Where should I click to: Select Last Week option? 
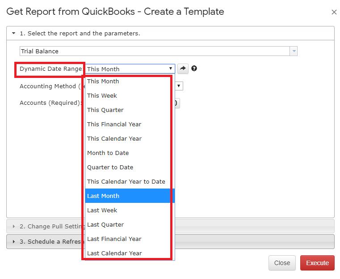(130, 210)
